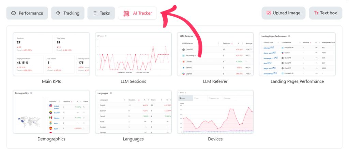Select the Tasks tab
This screenshot has height=155, width=349.
(x=101, y=13)
